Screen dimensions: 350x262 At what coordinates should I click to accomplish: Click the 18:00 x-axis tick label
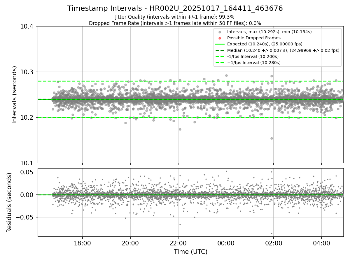click(82, 243)
